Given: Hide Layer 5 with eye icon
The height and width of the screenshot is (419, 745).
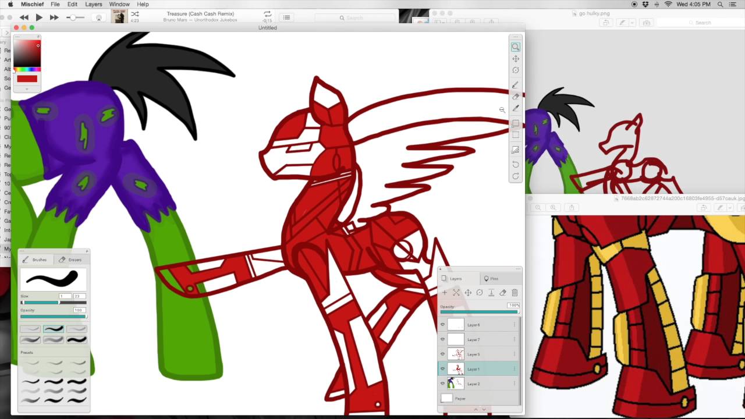Looking at the screenshot, I should [442, 354].
